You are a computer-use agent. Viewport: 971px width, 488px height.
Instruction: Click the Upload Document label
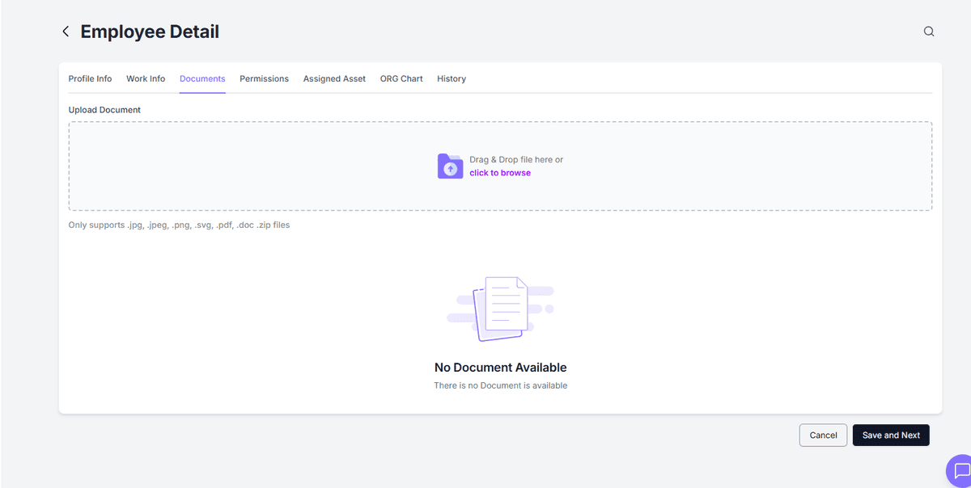104,109
